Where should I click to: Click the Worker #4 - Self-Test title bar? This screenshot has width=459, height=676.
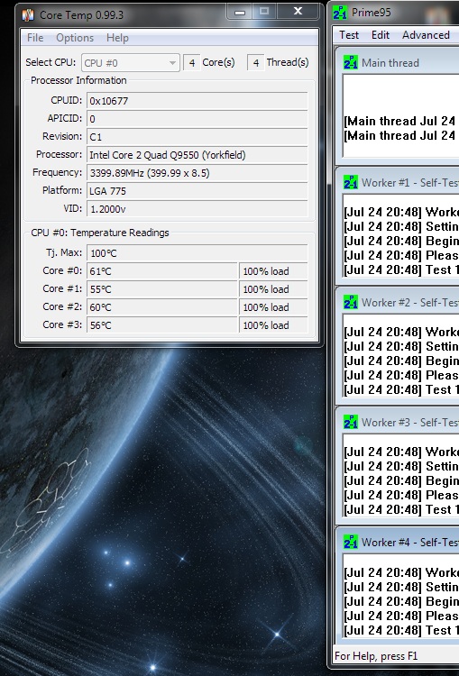click(x=398, y=542)
